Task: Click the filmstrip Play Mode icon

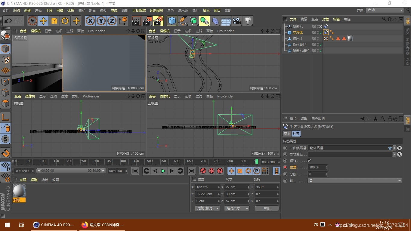Action: click(x=277, y=171)
